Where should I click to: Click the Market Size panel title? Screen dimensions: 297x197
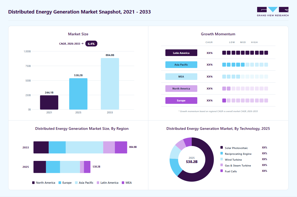(78, 34)
